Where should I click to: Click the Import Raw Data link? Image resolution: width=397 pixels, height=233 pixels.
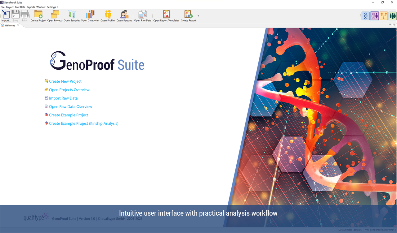63,98
